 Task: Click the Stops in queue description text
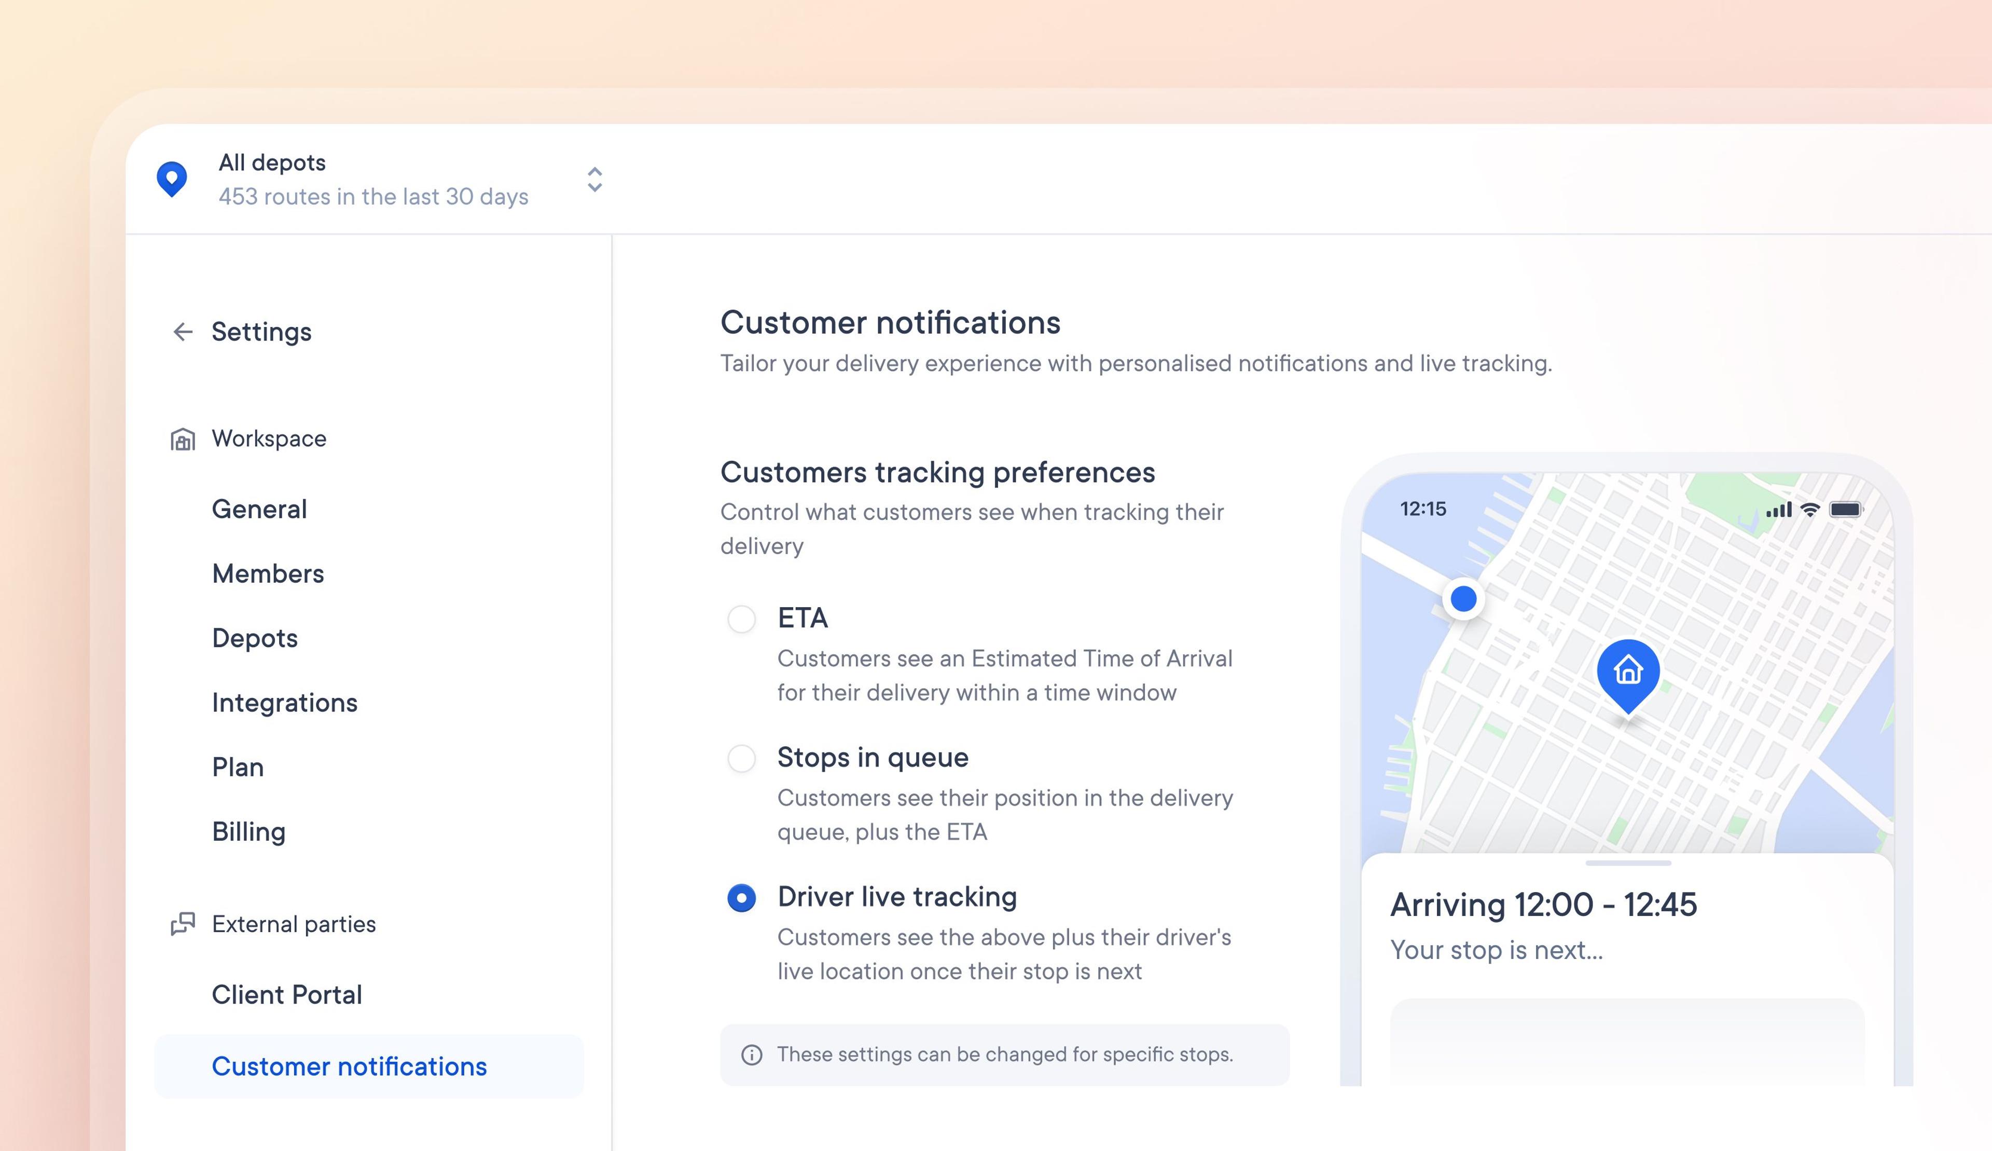(x=1004, y=815)
